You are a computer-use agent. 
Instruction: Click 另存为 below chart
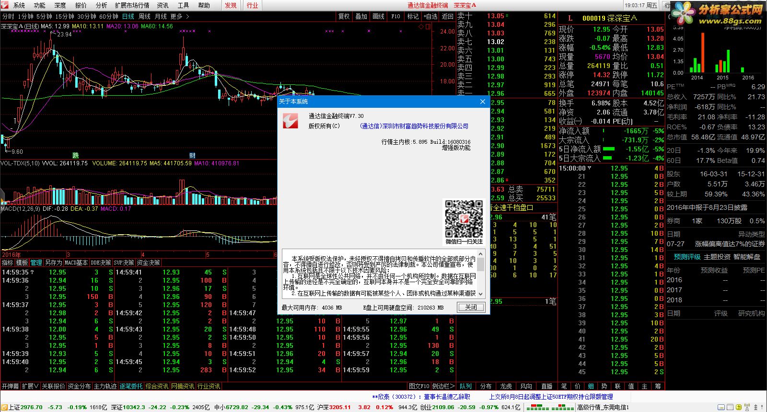(54, 263)
